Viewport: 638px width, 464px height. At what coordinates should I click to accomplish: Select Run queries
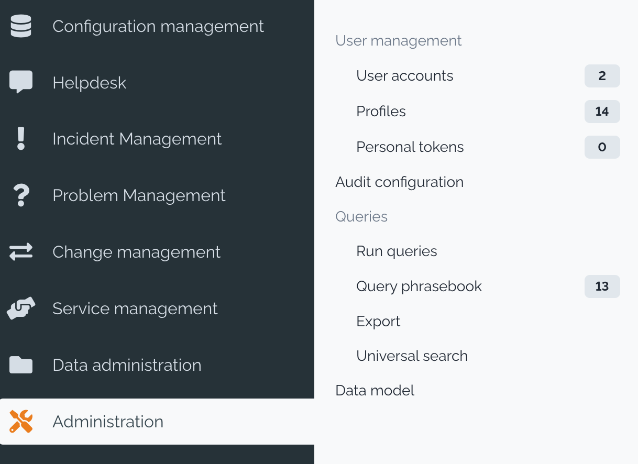(x=397, y=251)
